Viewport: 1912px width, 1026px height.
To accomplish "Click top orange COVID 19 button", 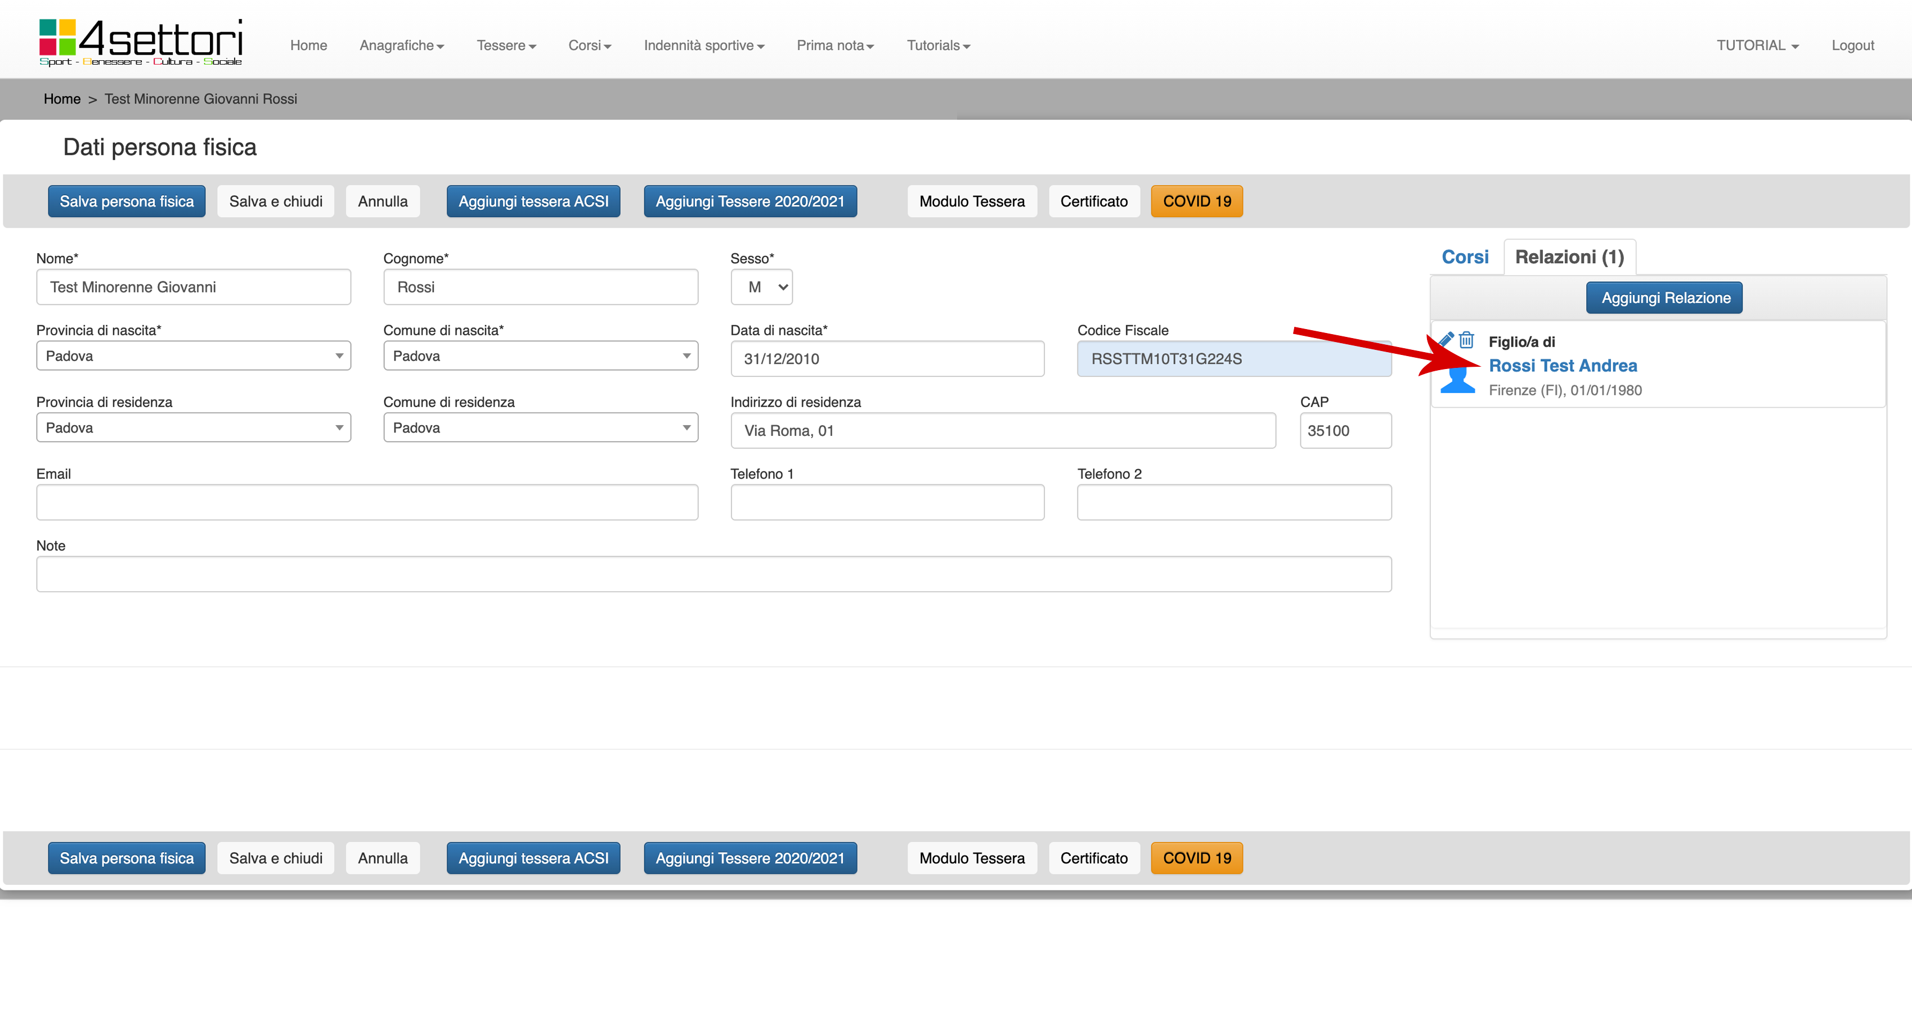I will click(1196, 201).
